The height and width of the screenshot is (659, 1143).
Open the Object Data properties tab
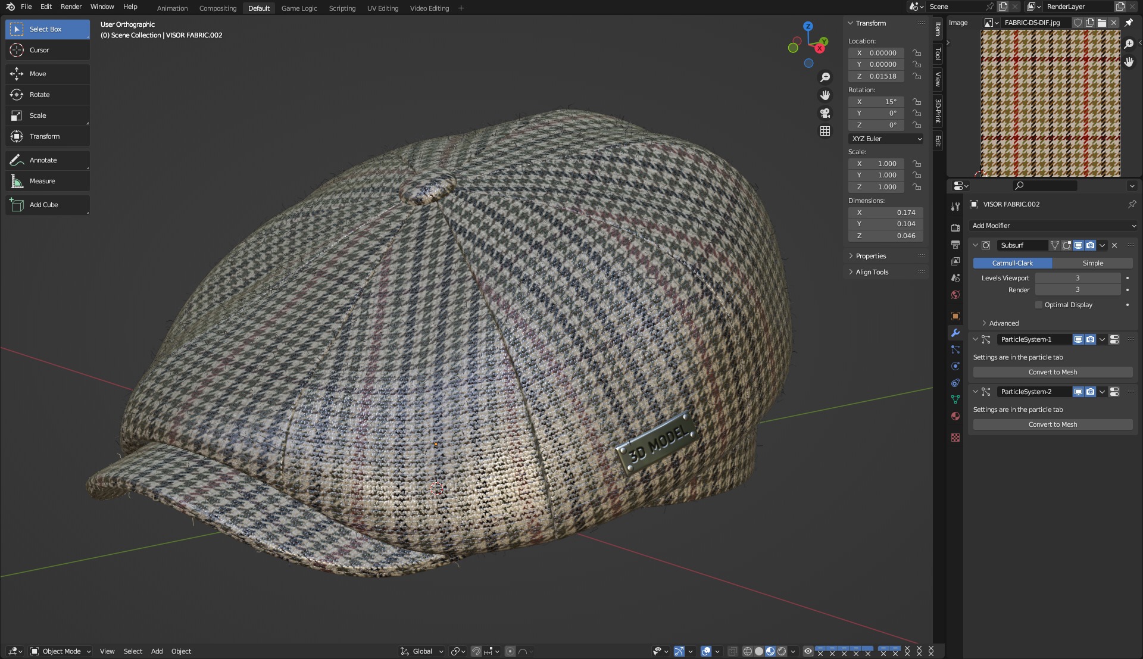click(x=955, y=399)
